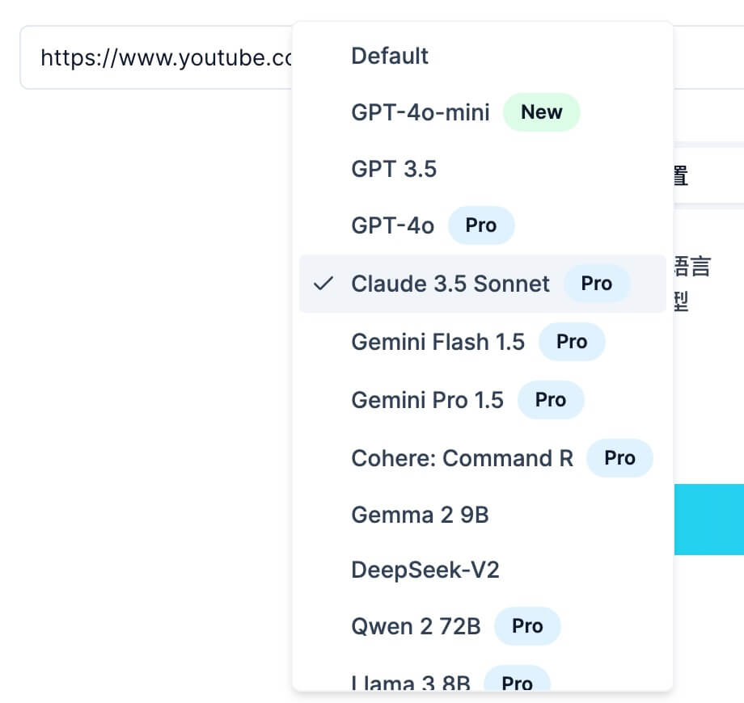
Task: Select Gemini Pro 1.5 option
Action: point(427,400)
